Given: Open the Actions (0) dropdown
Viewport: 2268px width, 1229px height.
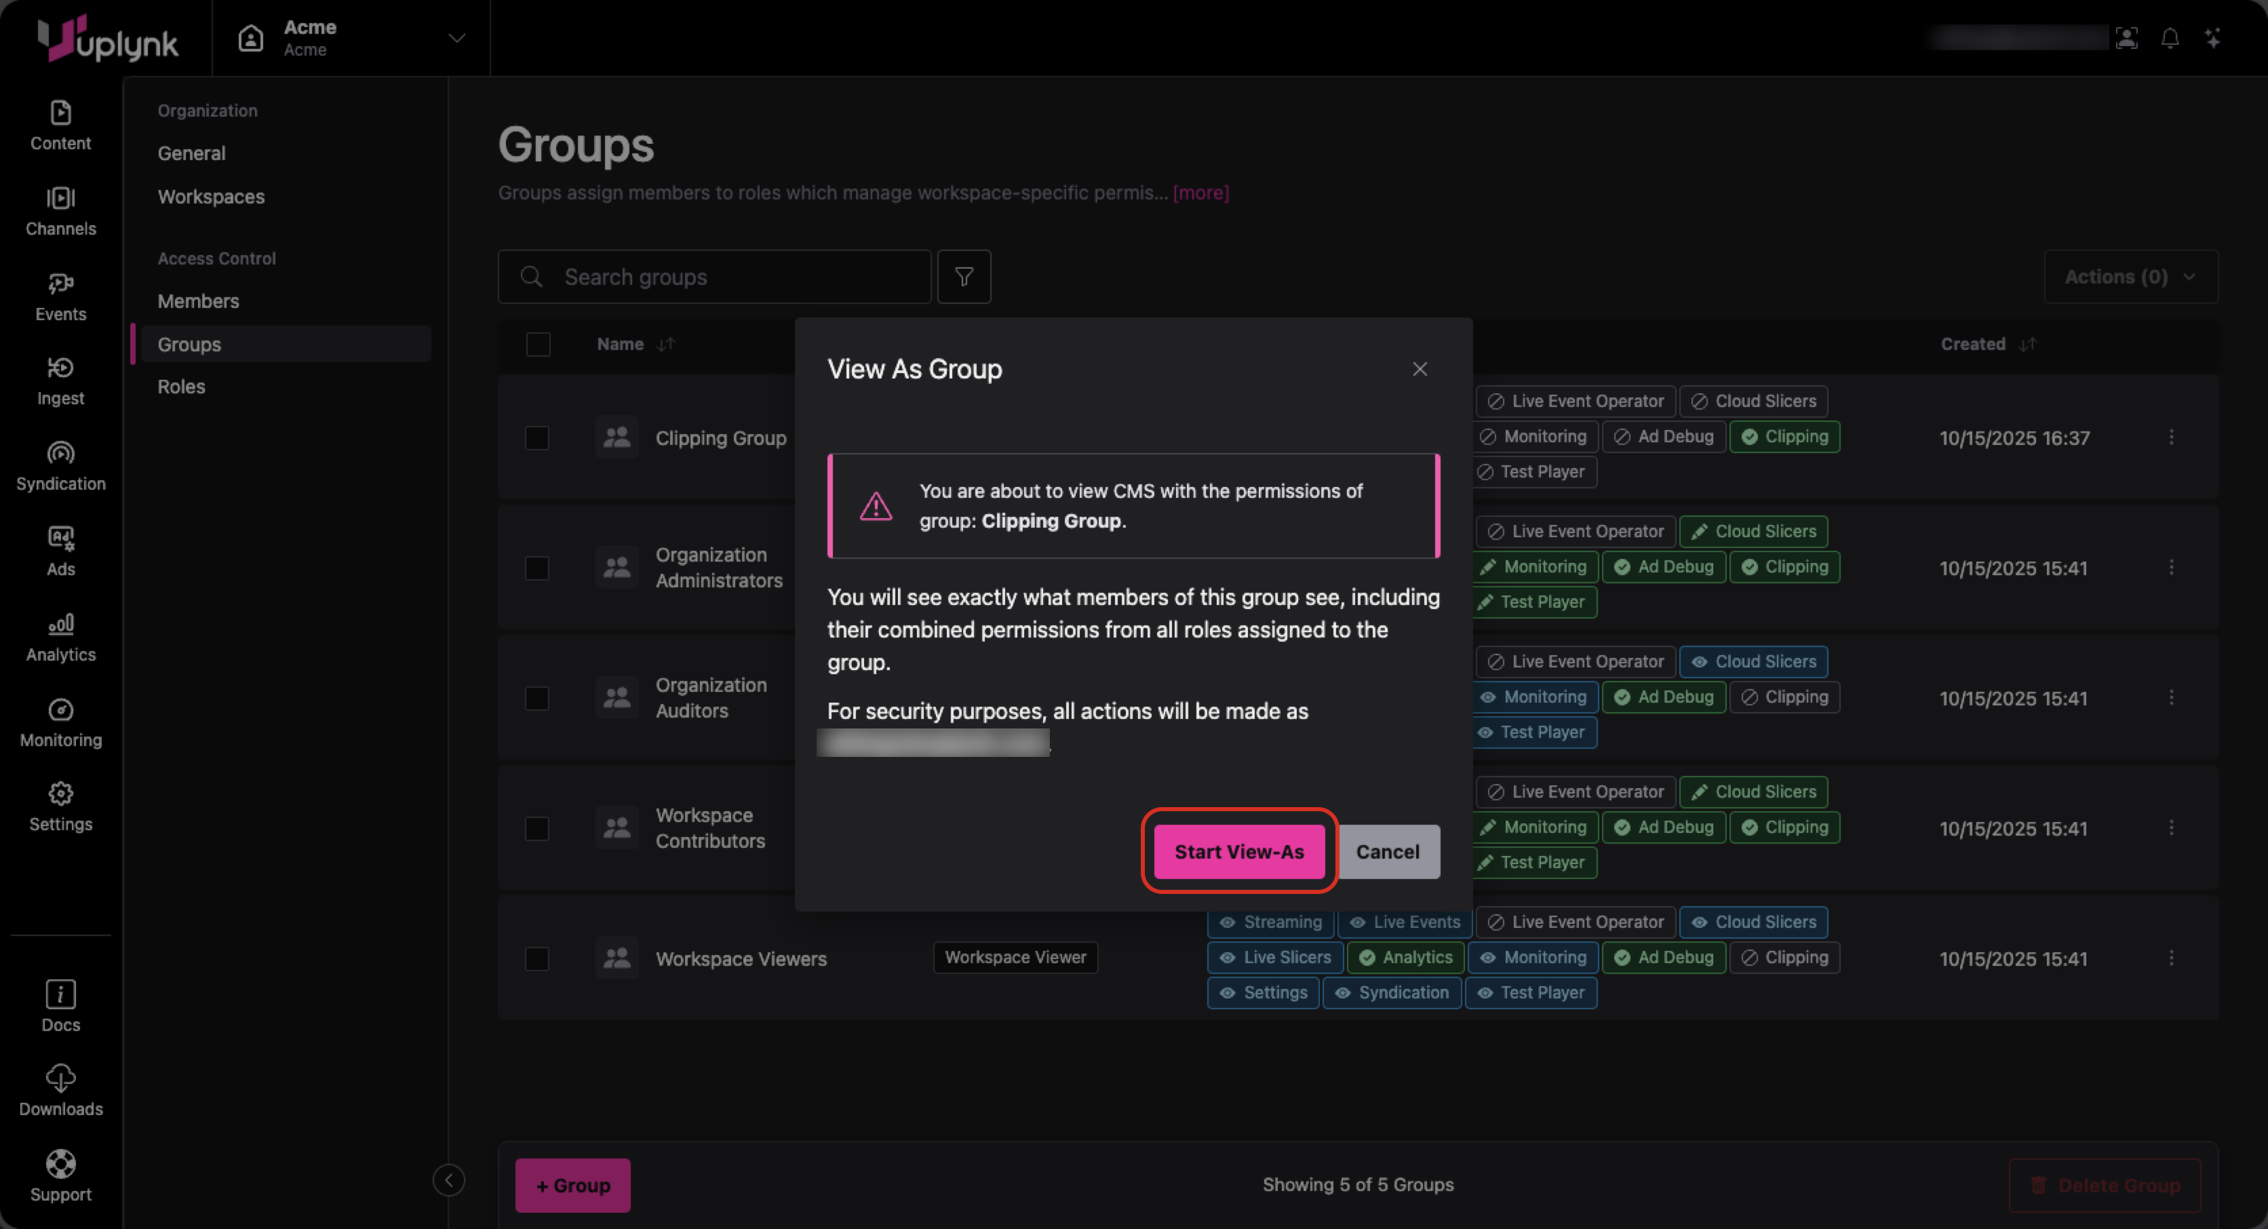Looking at the screenshot, I should tap(2129, 277).
